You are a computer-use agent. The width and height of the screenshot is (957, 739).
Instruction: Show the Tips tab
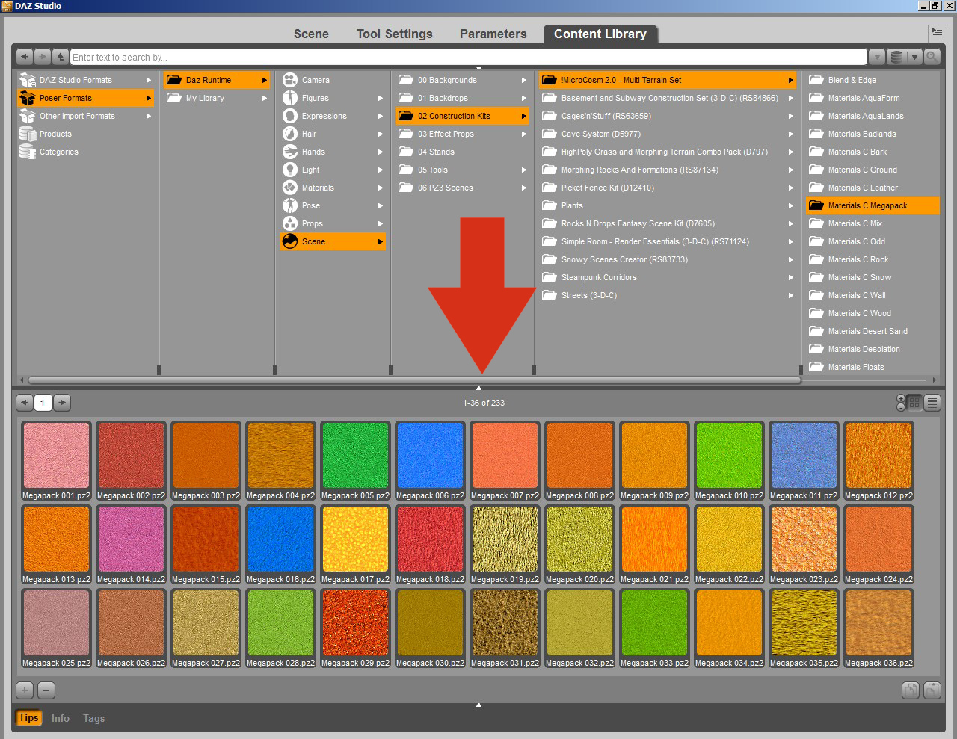(28, 718)
